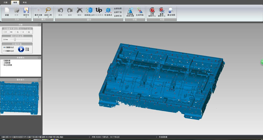Click the 新建 (New) file icon

(x=7, y=11)
